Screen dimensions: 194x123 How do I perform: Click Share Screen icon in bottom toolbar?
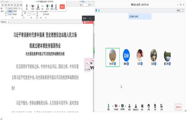(x=122, y=106)
